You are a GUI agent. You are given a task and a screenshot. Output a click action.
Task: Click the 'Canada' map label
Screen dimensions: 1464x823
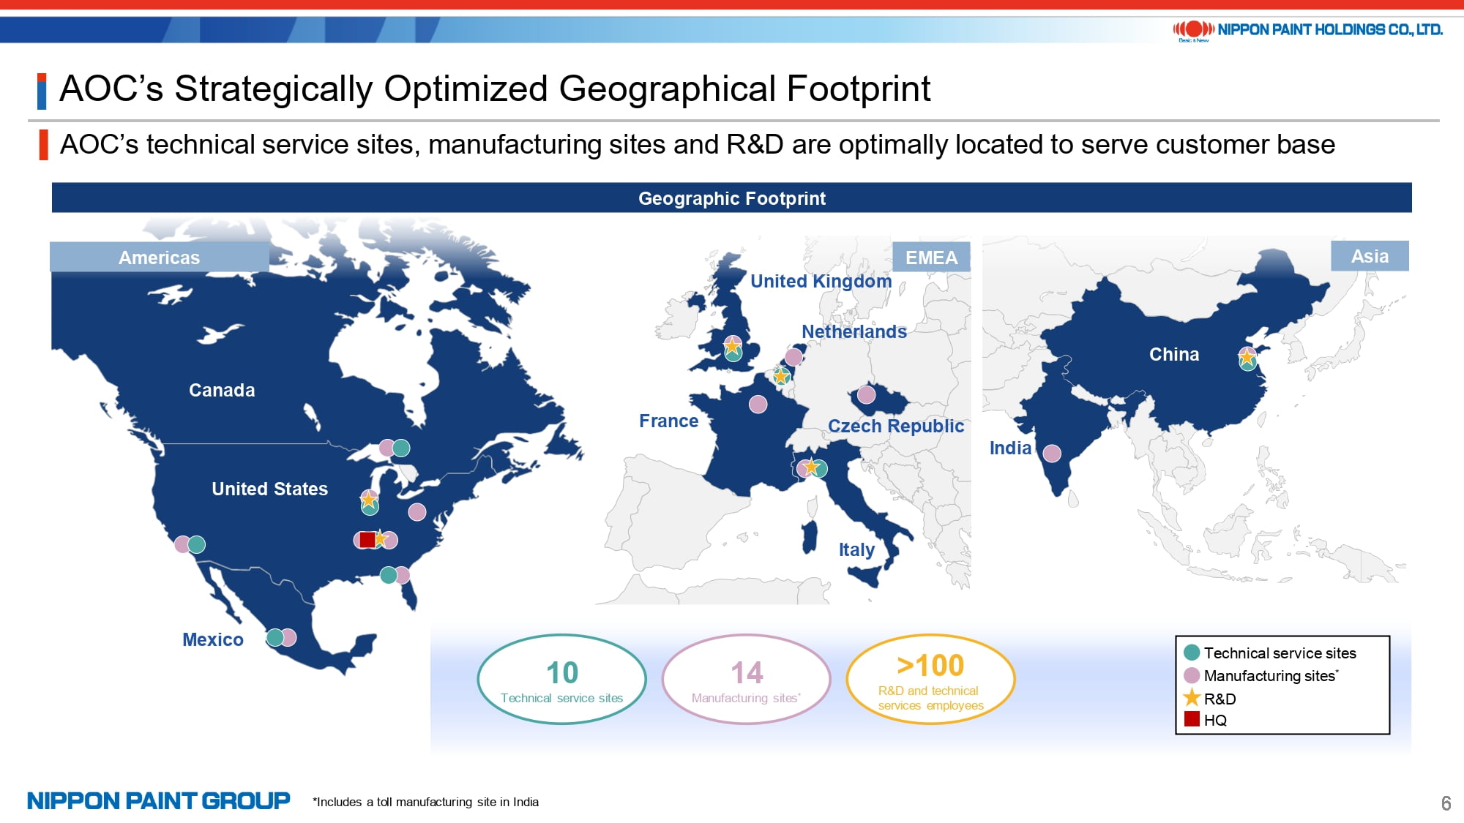pos(222,390)
